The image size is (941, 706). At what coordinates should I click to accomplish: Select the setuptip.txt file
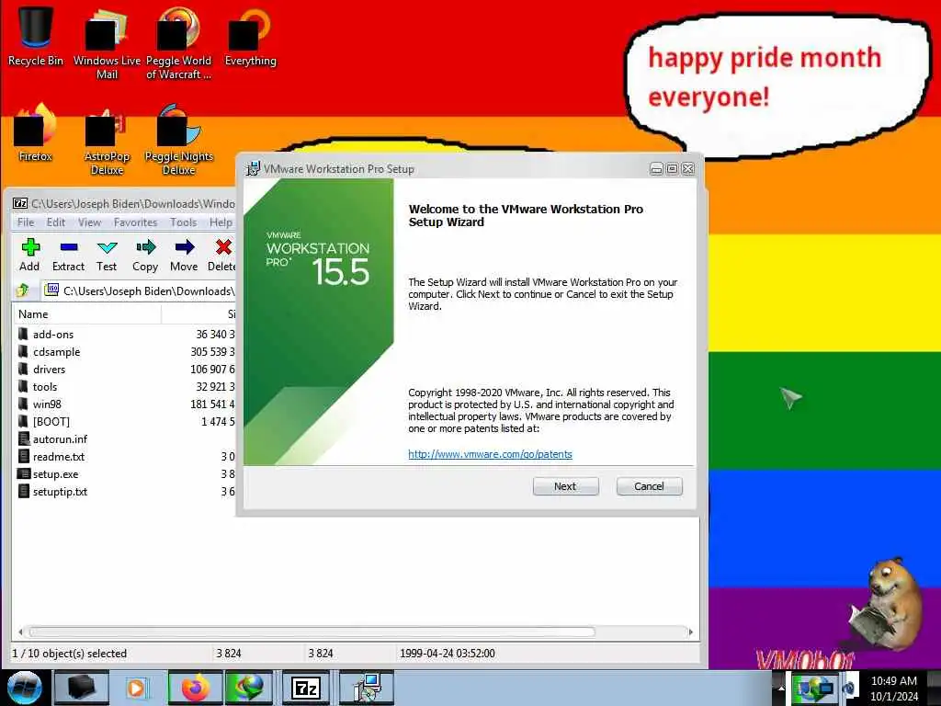(124, 491)
